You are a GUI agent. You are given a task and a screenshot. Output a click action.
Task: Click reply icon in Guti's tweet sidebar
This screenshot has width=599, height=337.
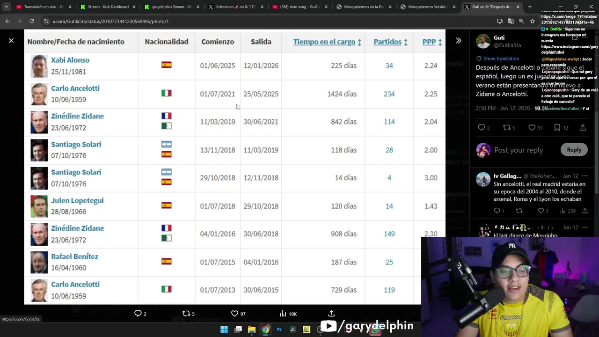[x=481, y=127]
